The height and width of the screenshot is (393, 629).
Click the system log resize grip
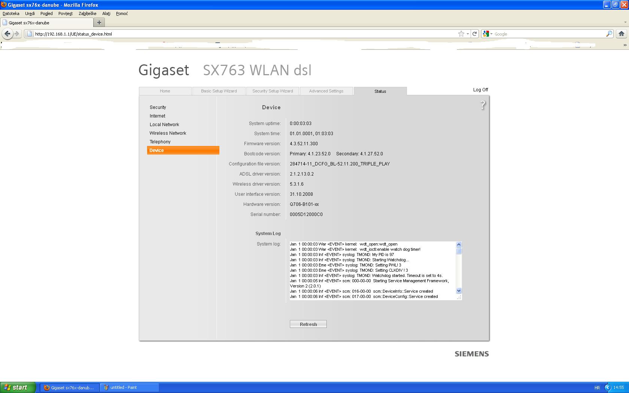pos(459,297)
